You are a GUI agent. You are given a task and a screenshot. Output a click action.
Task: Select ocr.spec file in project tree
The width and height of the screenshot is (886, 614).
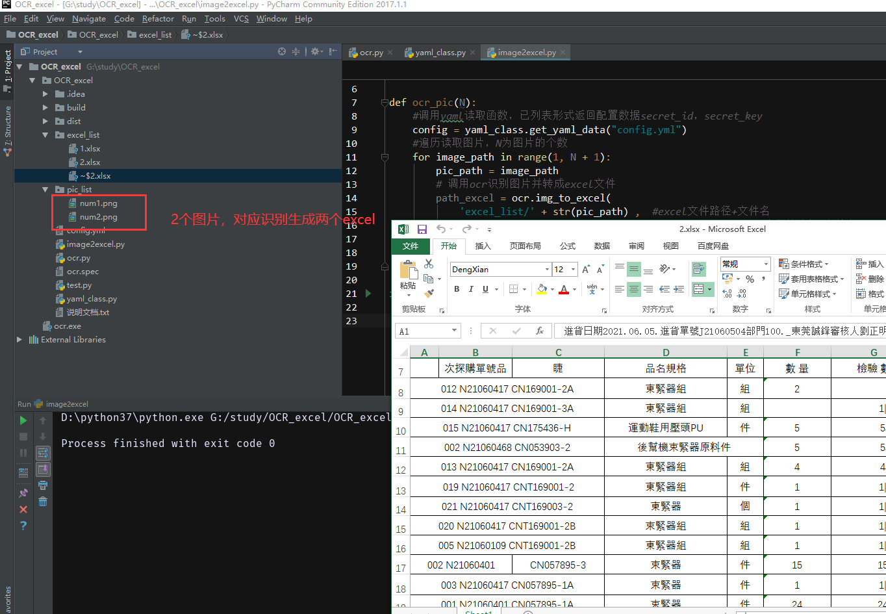(x=82, y=272)
